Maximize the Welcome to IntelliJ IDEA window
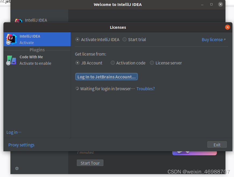The width and height of the screenshot is (234, 177). pyautogui.click(x=211, y=4)
